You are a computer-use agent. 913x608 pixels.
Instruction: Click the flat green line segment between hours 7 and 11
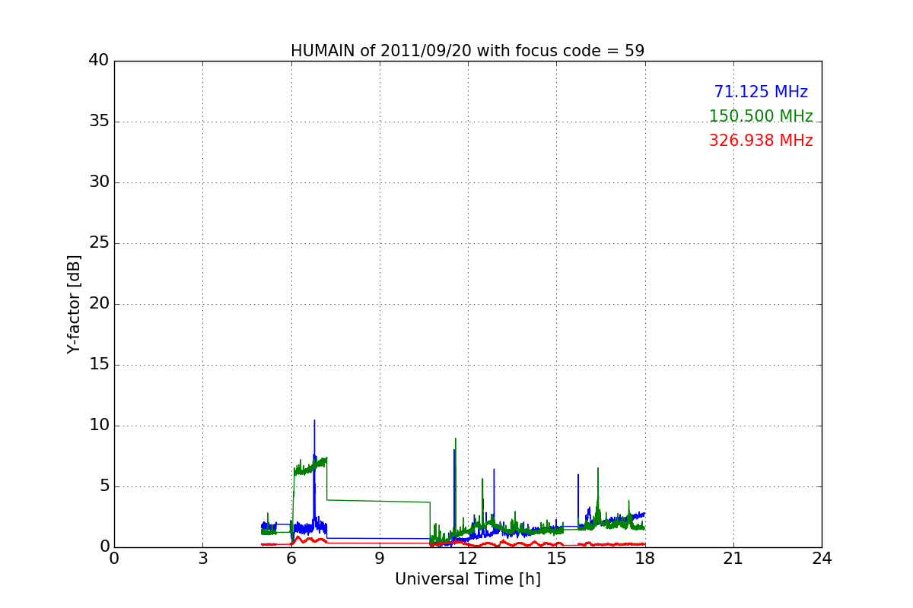point(379,501)
